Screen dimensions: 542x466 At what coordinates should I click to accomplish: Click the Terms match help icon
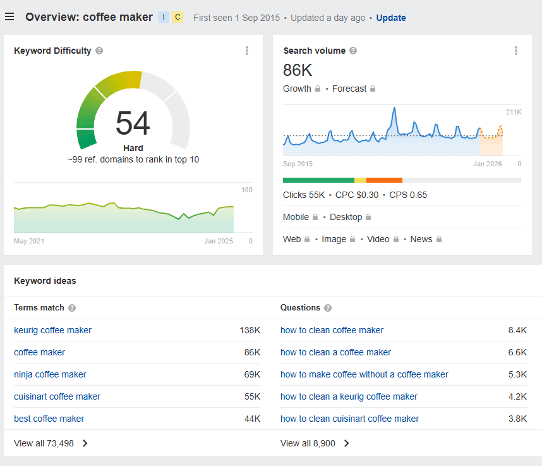pos(71,308)
